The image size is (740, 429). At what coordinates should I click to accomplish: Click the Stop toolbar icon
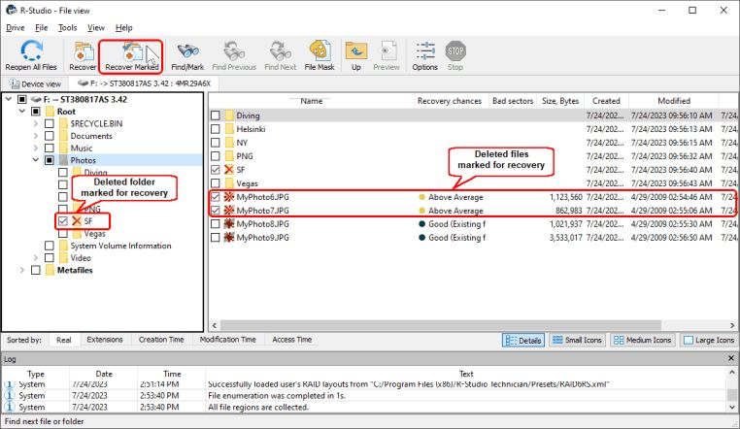[455, 50]
